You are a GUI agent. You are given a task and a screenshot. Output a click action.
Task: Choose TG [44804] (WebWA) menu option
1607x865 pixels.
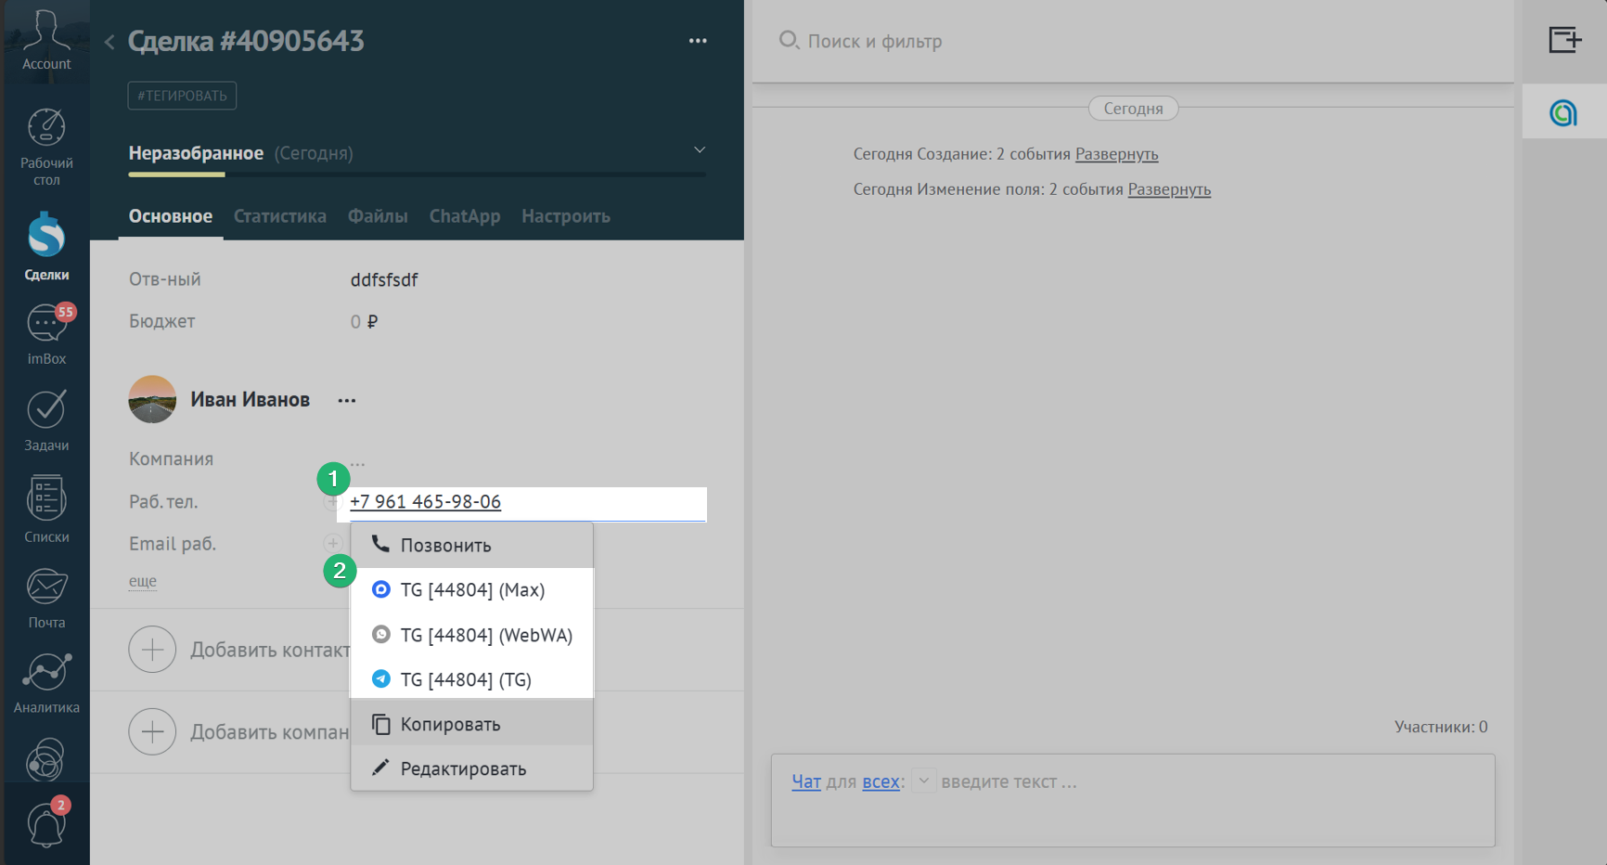(x=485, y=635)
